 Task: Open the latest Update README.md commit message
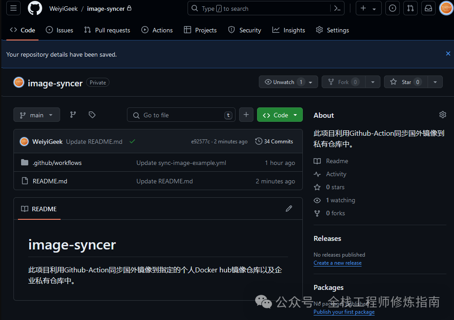click(x=94, y=142)
